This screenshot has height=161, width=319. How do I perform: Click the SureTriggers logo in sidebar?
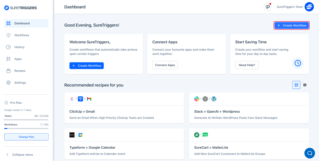(21, 7)
